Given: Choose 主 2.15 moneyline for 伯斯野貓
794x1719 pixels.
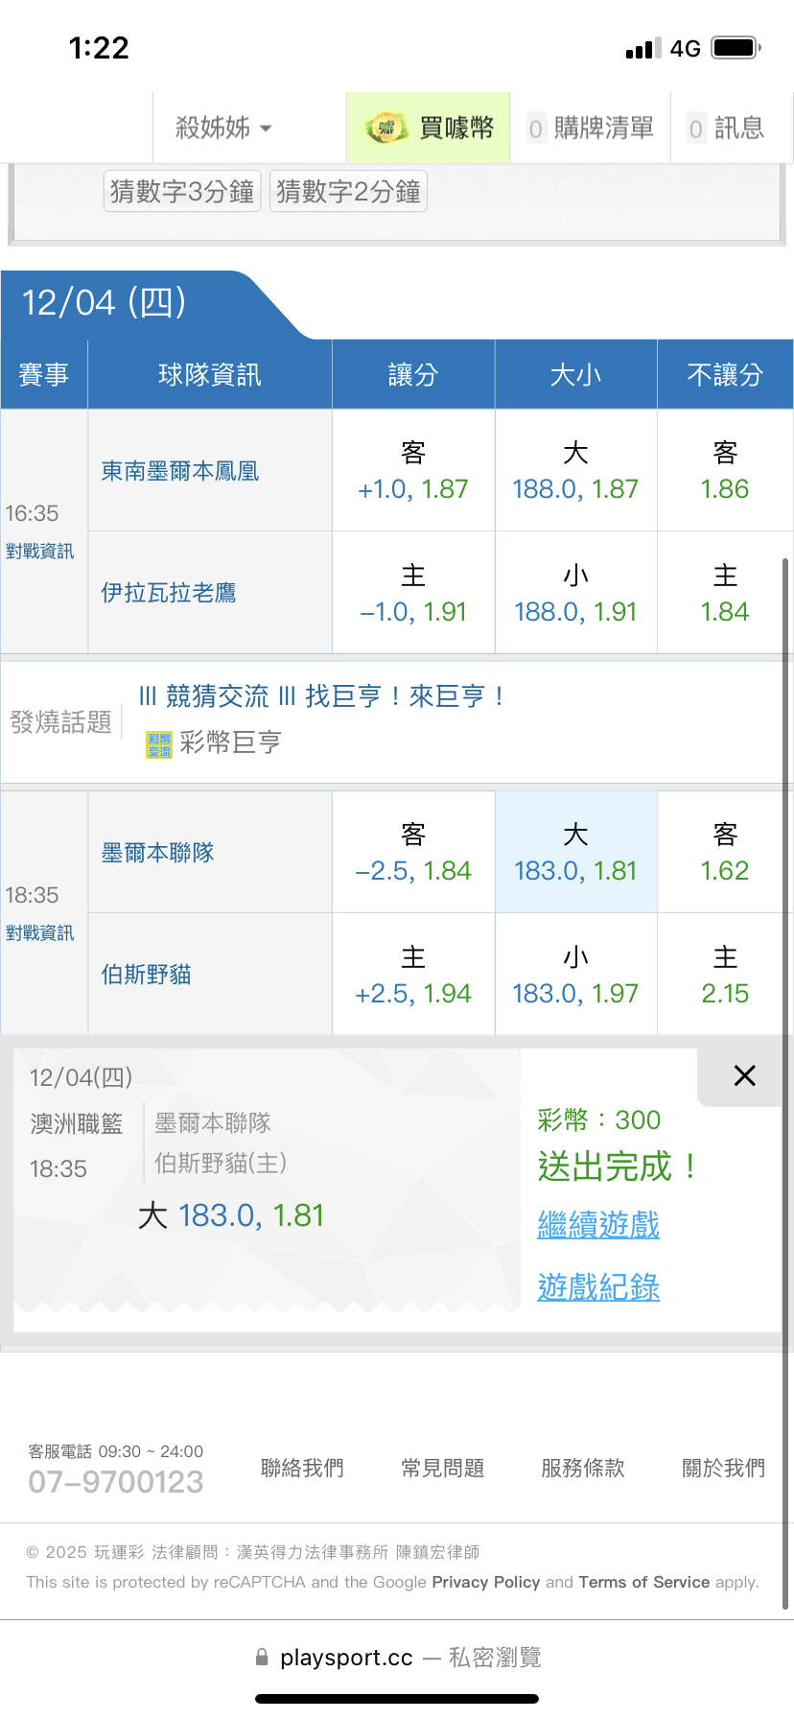Looking at the screenshot, I should (x=725, y=975).
